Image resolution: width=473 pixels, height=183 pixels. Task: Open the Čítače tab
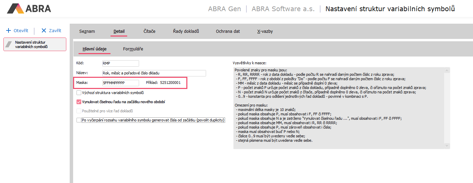point(149,31)
